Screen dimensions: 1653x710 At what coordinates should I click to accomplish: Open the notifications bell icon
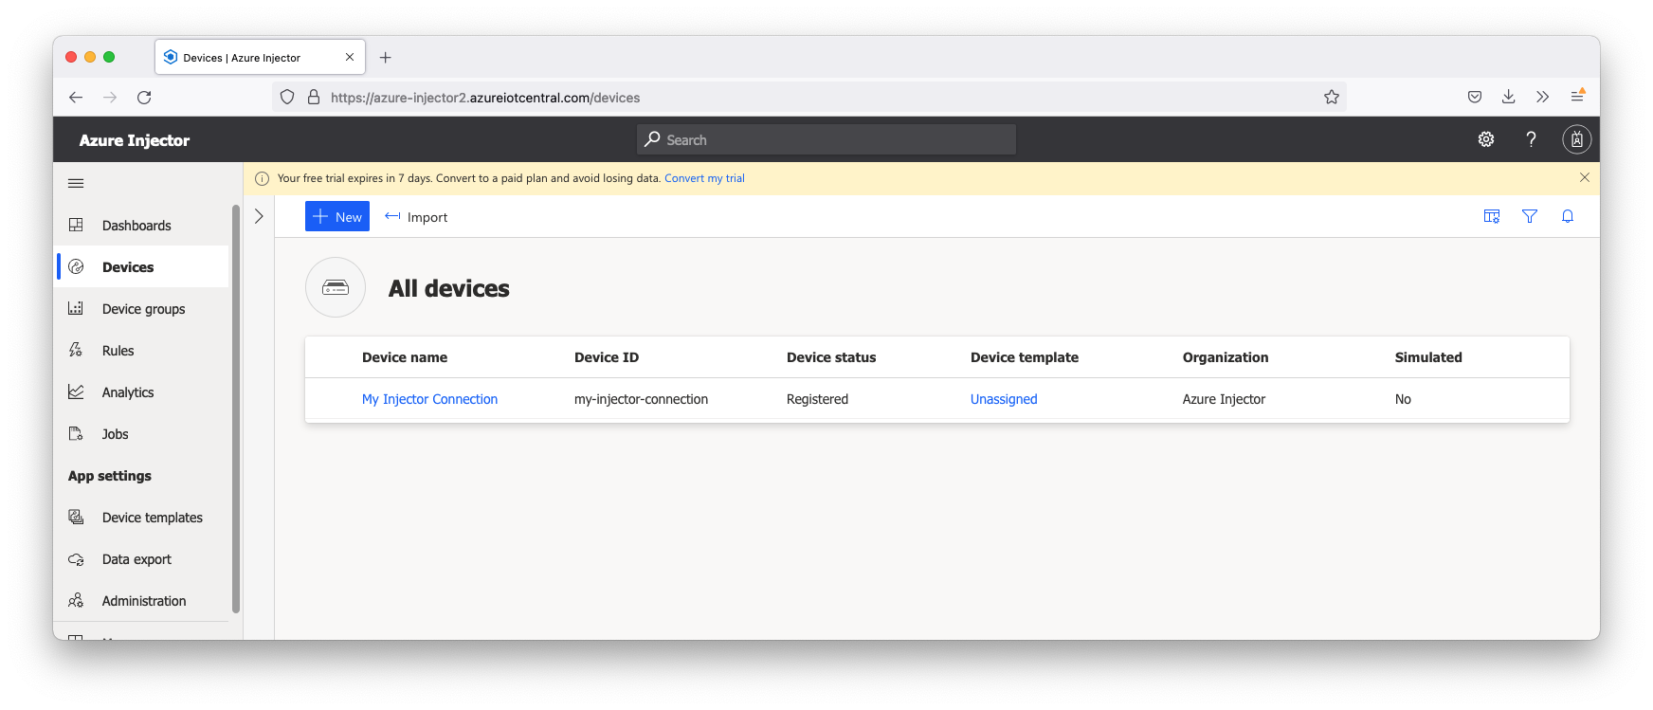[1568, 216]
